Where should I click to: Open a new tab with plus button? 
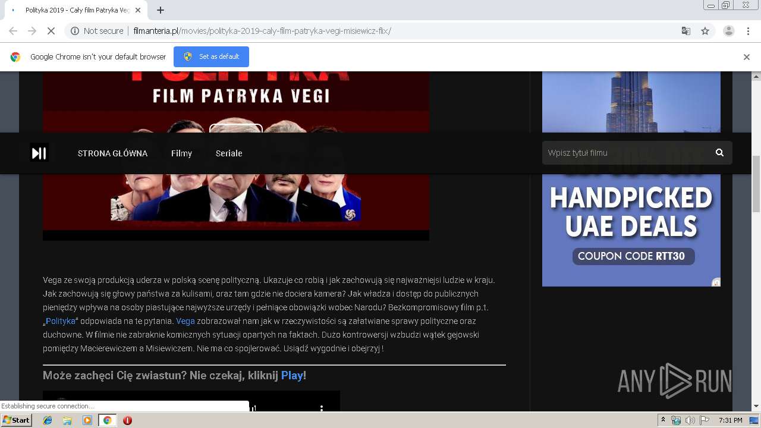pyautogui.click(x=160, y=10)
